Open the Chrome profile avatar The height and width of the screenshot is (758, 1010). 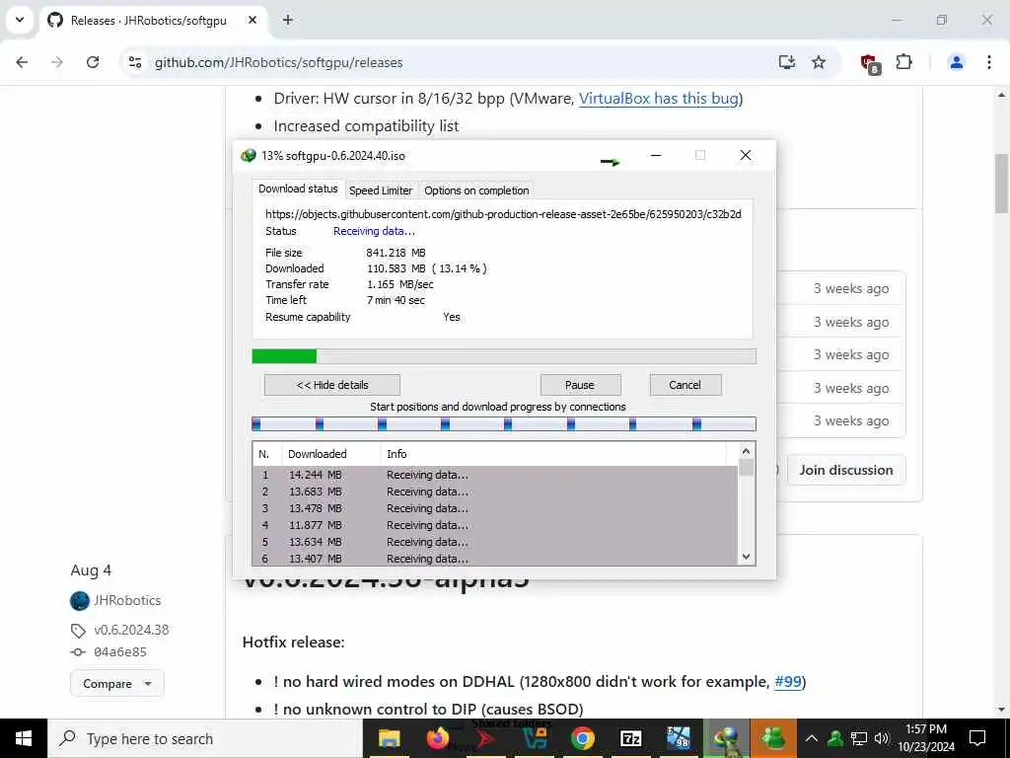(957, 62)
